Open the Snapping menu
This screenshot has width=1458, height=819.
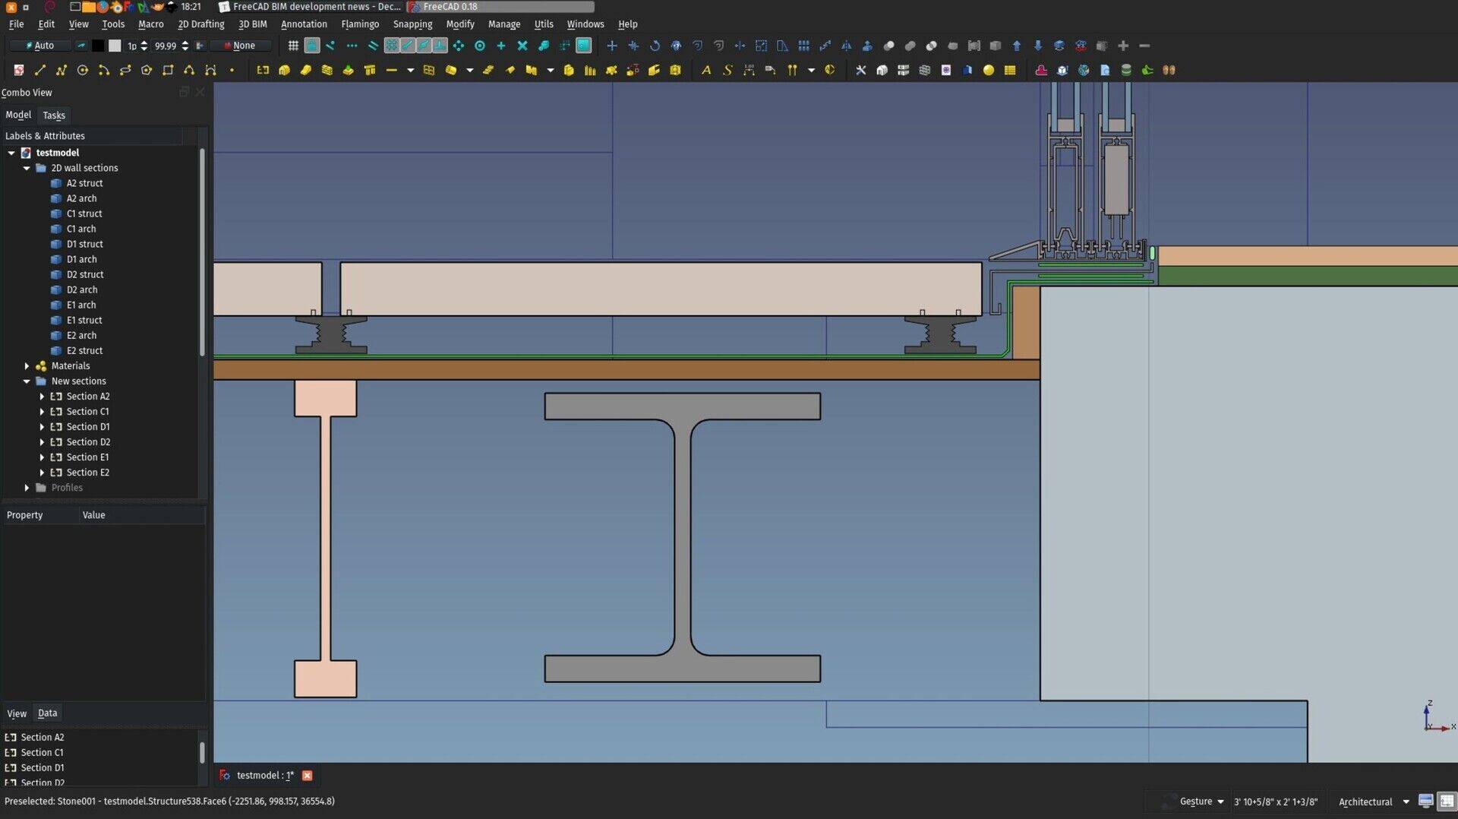coord(412,24)
